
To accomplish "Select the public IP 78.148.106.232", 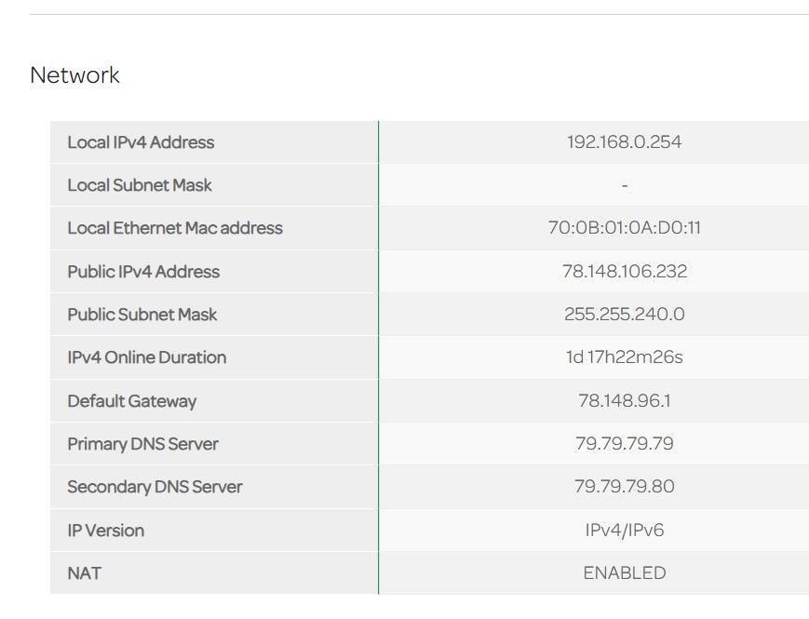I will 624,272.
